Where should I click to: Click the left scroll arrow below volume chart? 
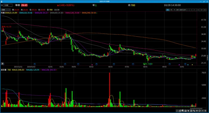[x=1, y=108]
